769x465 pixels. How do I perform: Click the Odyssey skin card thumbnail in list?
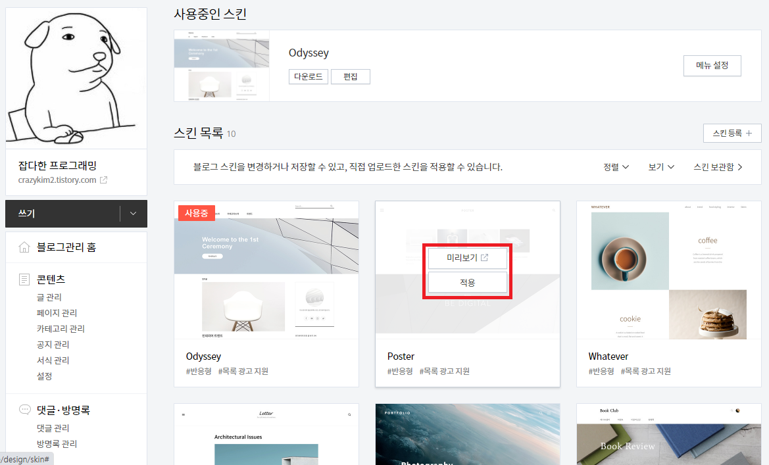tap(266, 270)
